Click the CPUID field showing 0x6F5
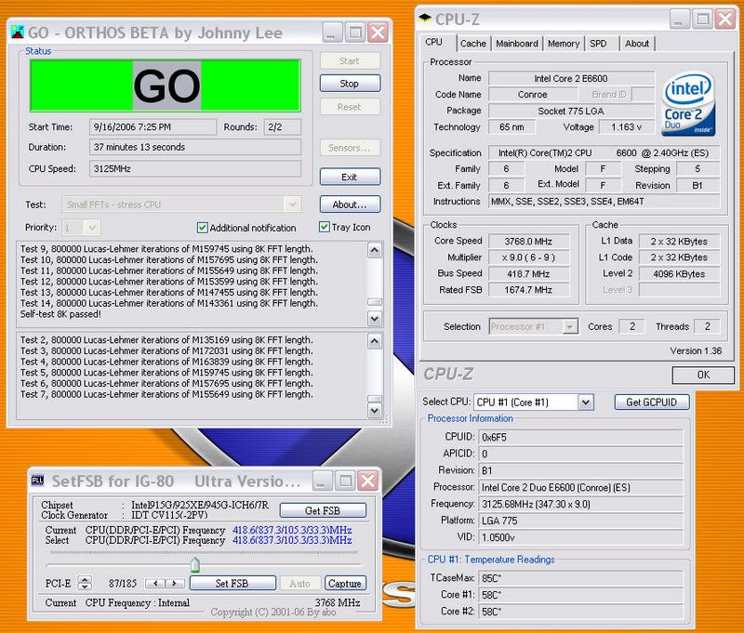744x633 pixels. point(580,437)
